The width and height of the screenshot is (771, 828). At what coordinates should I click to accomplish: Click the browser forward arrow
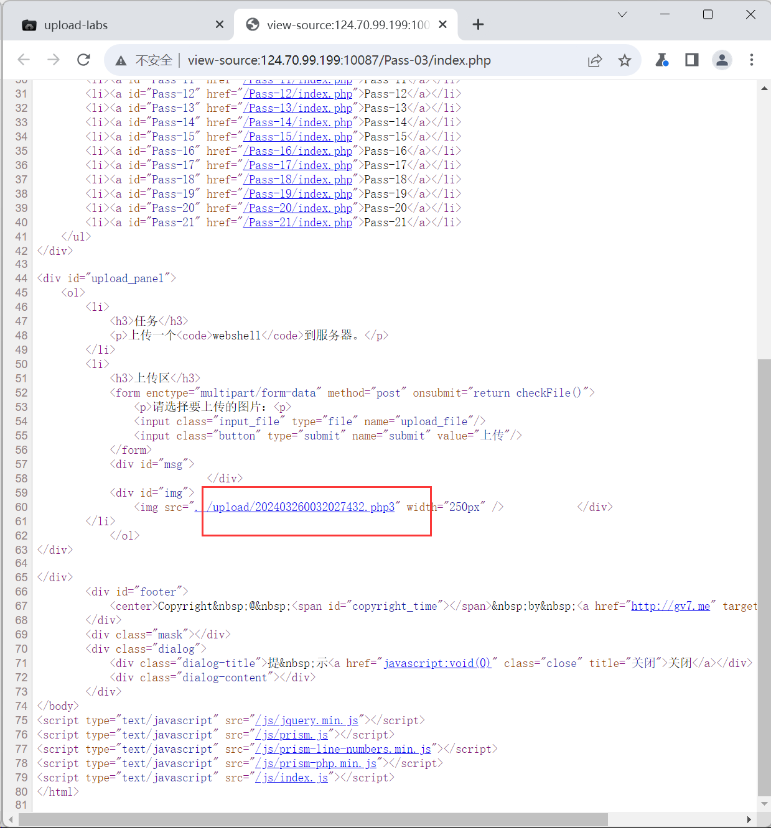(x=54, y=60)
